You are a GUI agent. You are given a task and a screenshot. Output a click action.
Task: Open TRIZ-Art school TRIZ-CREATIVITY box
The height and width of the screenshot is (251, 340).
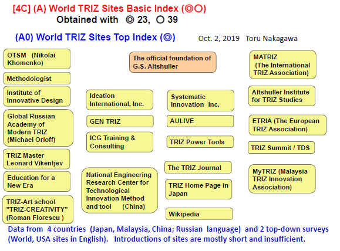click(x=38, y=209)
